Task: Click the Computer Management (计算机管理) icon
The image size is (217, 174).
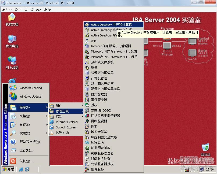Action: (x=87, y=78)
